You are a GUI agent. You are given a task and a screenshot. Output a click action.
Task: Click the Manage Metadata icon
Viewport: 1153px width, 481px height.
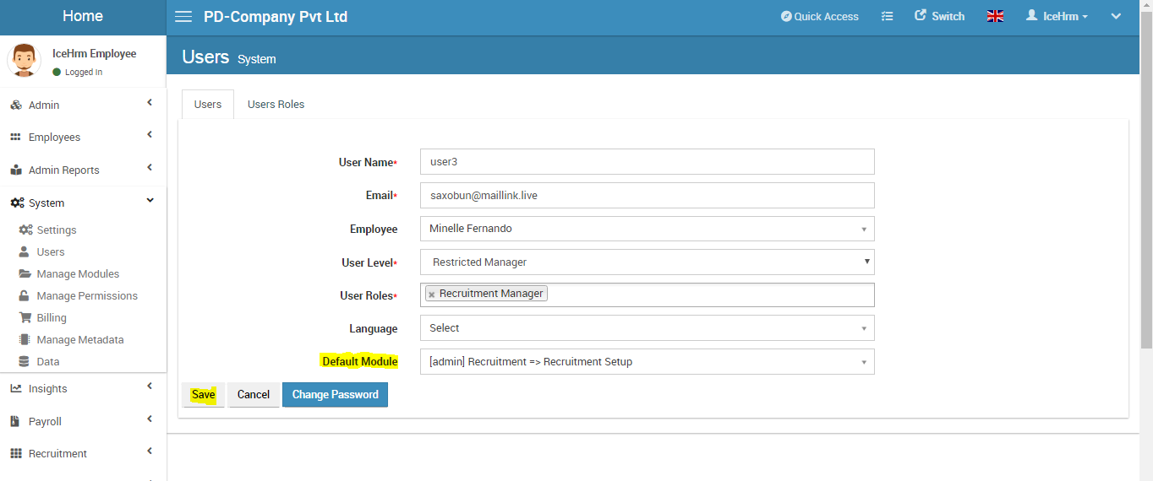pyautogui.click(x=25, y=339)
